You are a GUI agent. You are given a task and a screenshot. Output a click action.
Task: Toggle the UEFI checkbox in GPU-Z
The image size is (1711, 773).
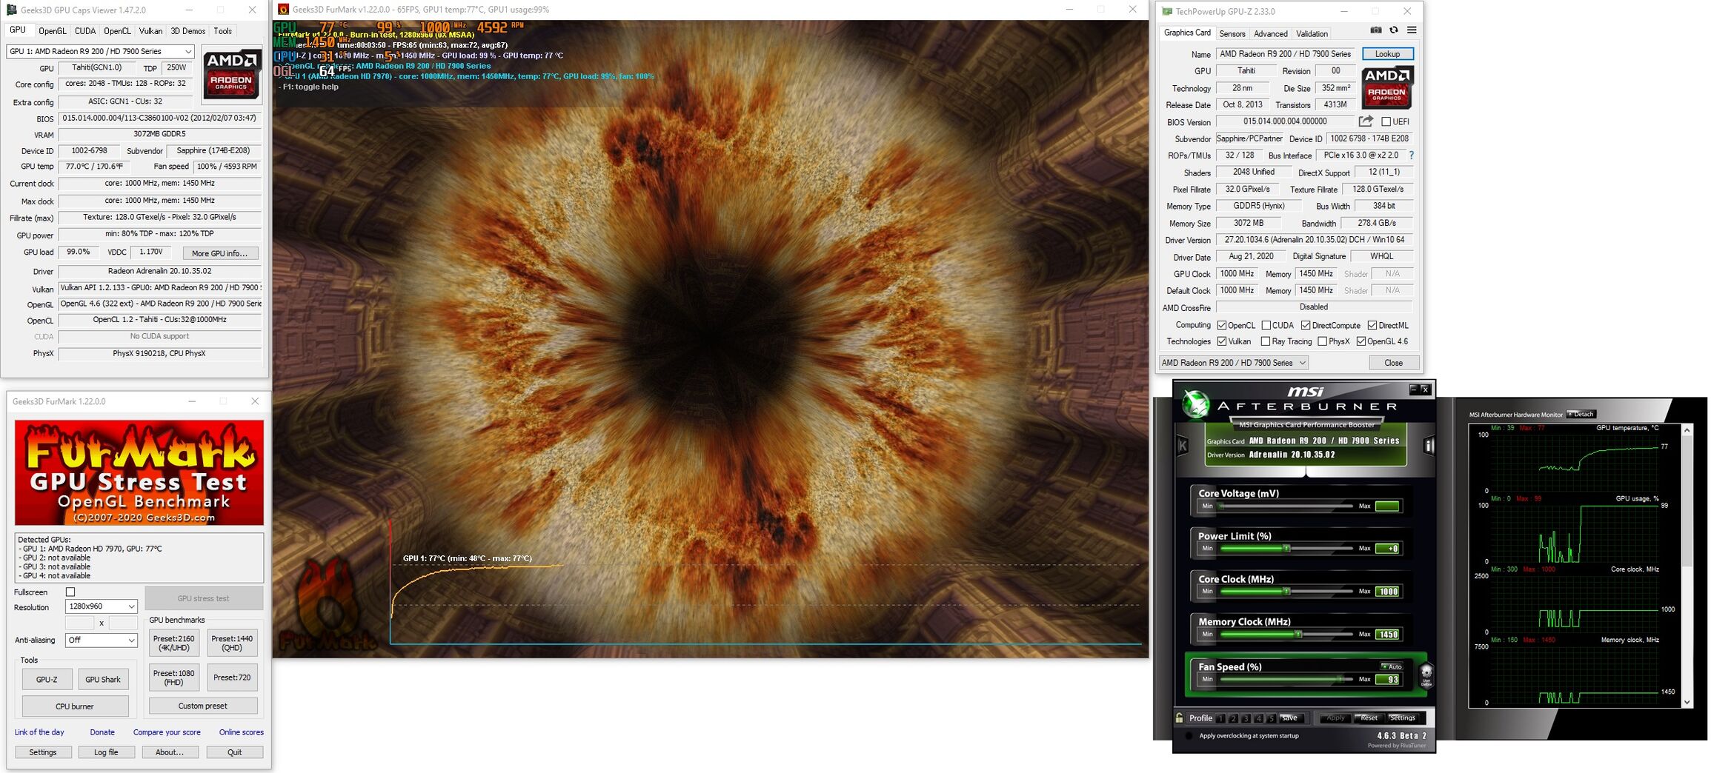[x=1386, y=121]
